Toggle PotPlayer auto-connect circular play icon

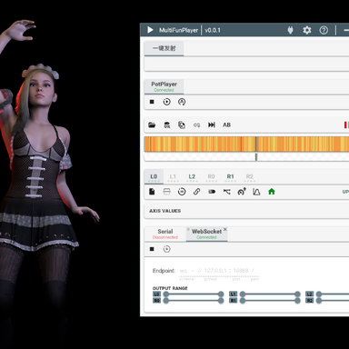point(166,102)
